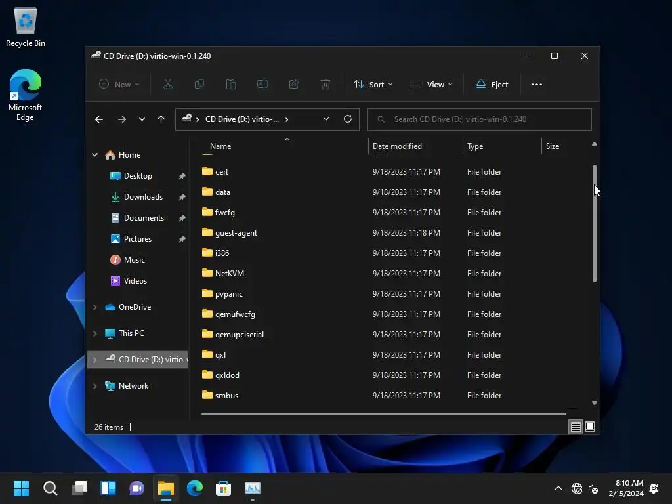Click the vertical scrollbar thumb

pyautogui.click(x=595, y=223)
